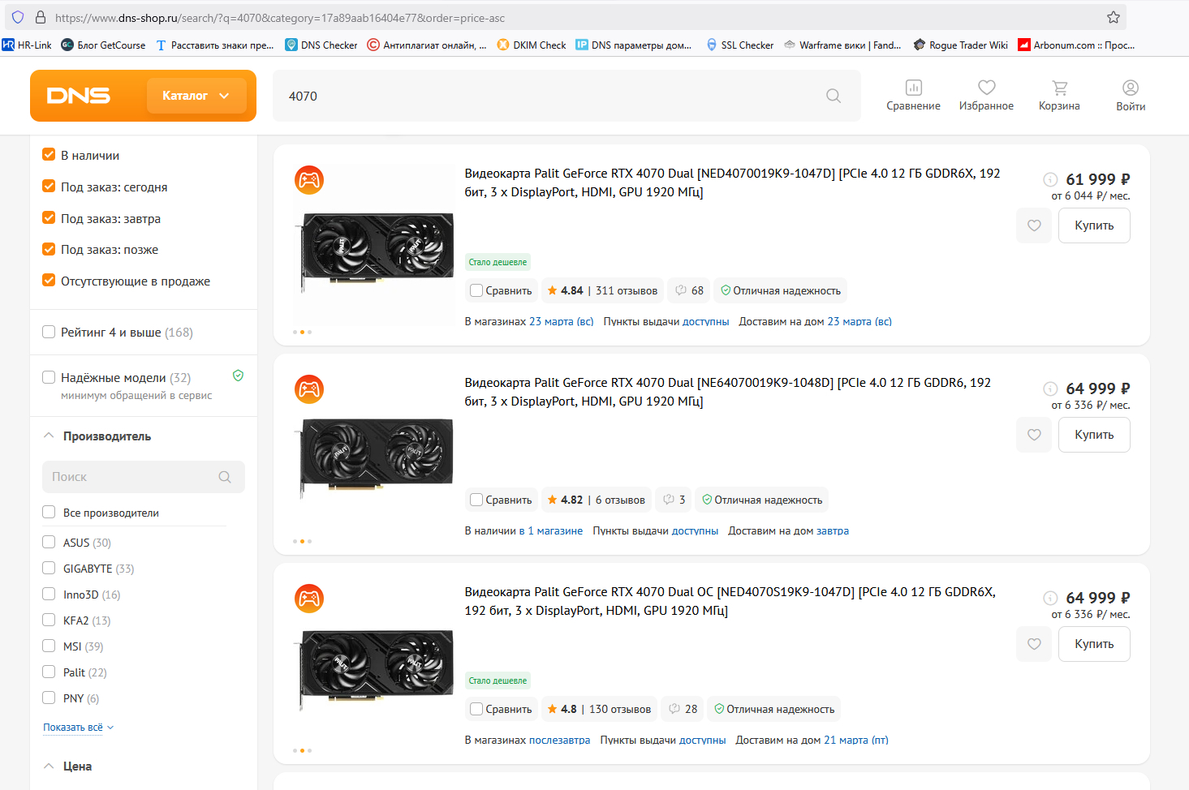Expand manufacturers list with Показать всё

[78, 728]
